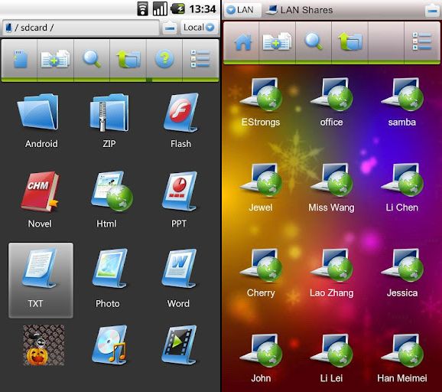Open the EStrongs network computer

point(261,103)
